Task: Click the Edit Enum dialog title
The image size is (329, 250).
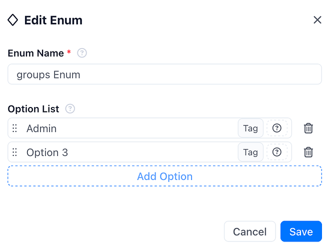Action: click(53, 20)
